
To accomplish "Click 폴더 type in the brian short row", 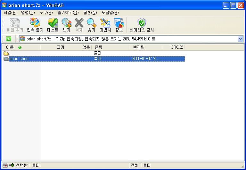I will tap(98, 59).
